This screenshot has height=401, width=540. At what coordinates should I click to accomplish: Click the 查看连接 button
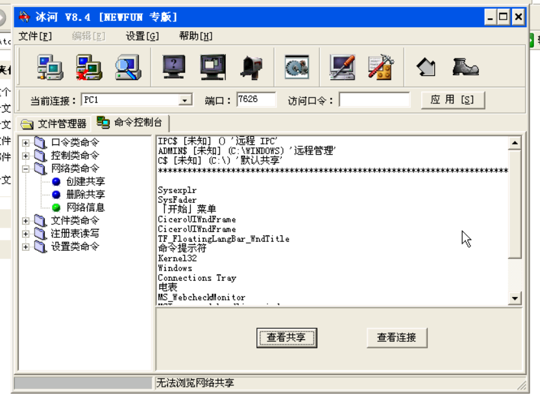click(x=397, y=337)
